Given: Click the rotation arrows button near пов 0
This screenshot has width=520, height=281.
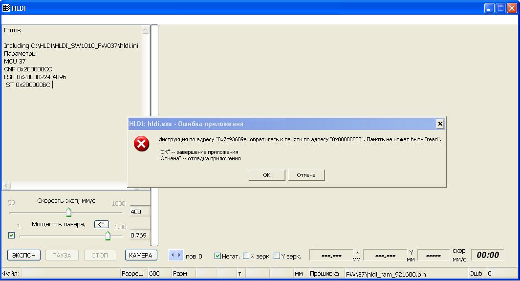Looking at the screenshot, I should click(x=176, y=255).
